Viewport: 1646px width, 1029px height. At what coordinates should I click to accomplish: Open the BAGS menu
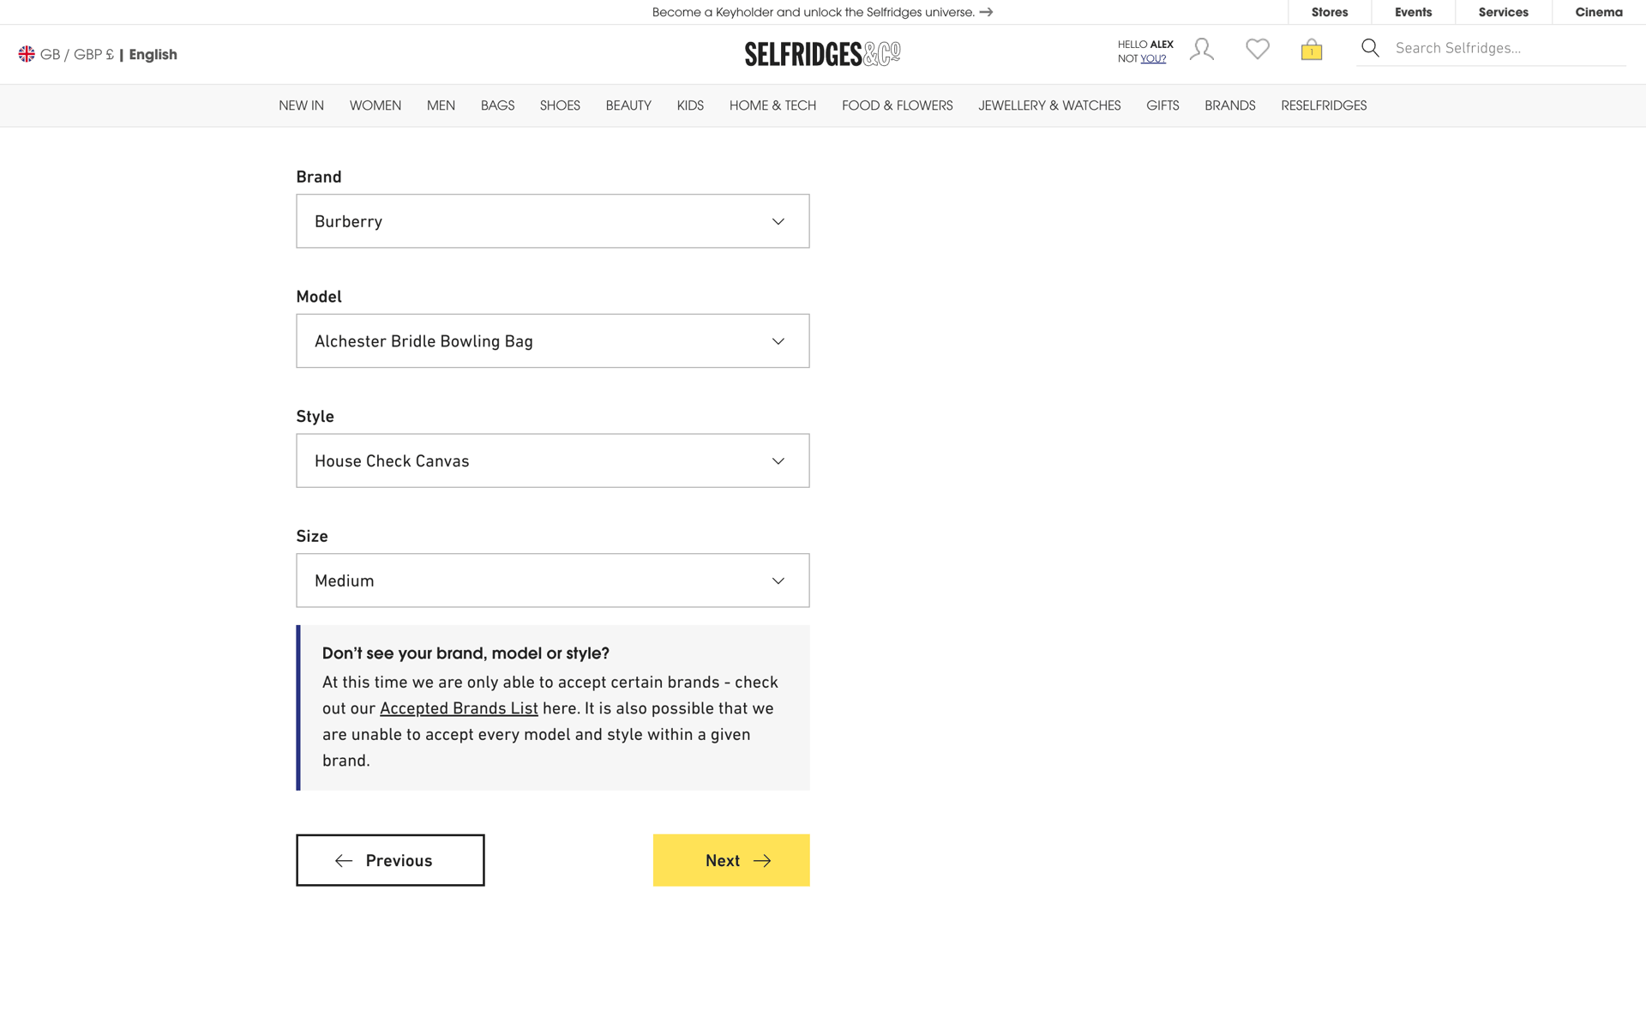point(497,105)
